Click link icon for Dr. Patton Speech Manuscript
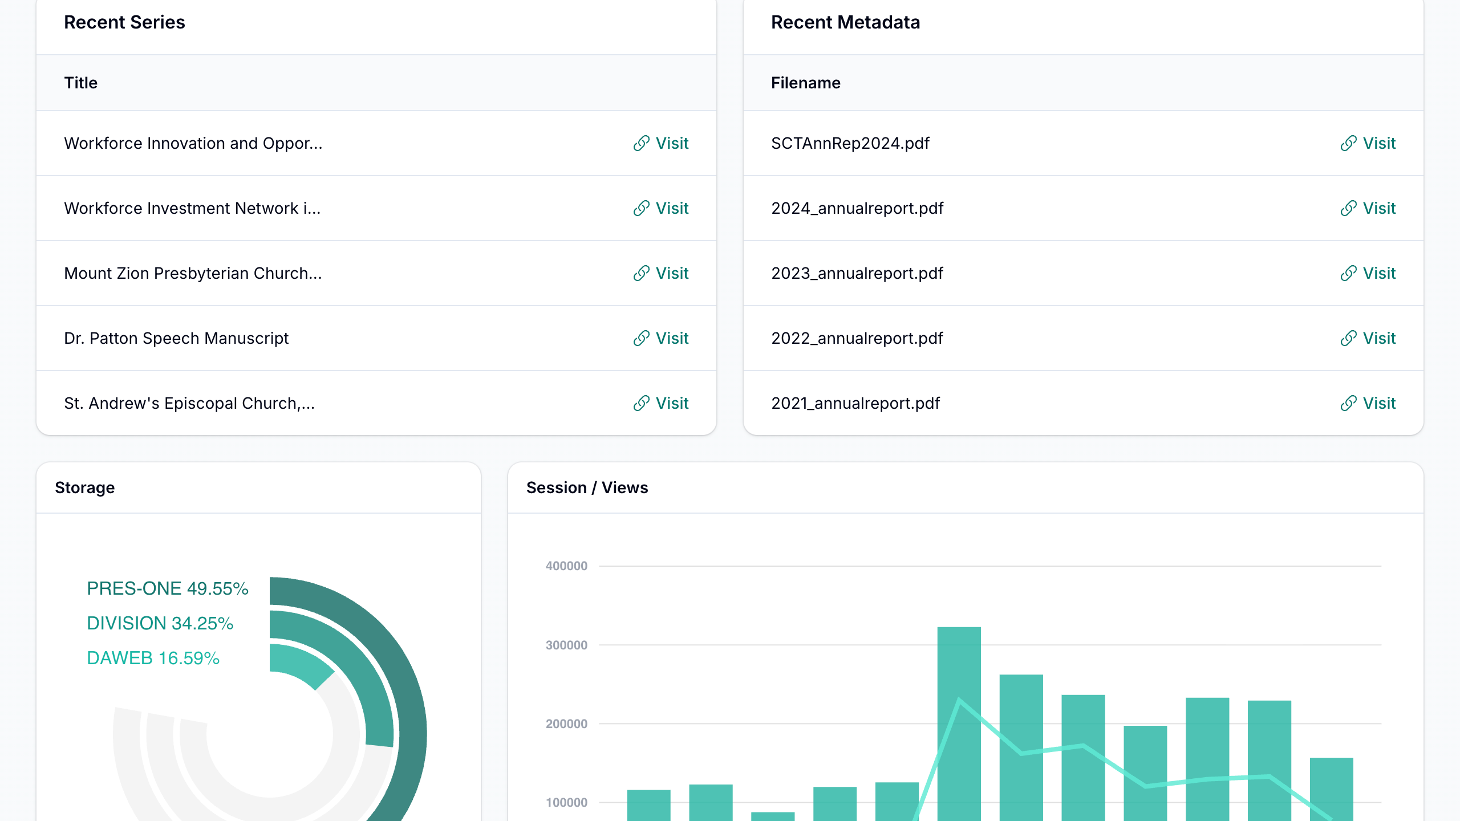The image size is (1460, 821). click(641, 338)
